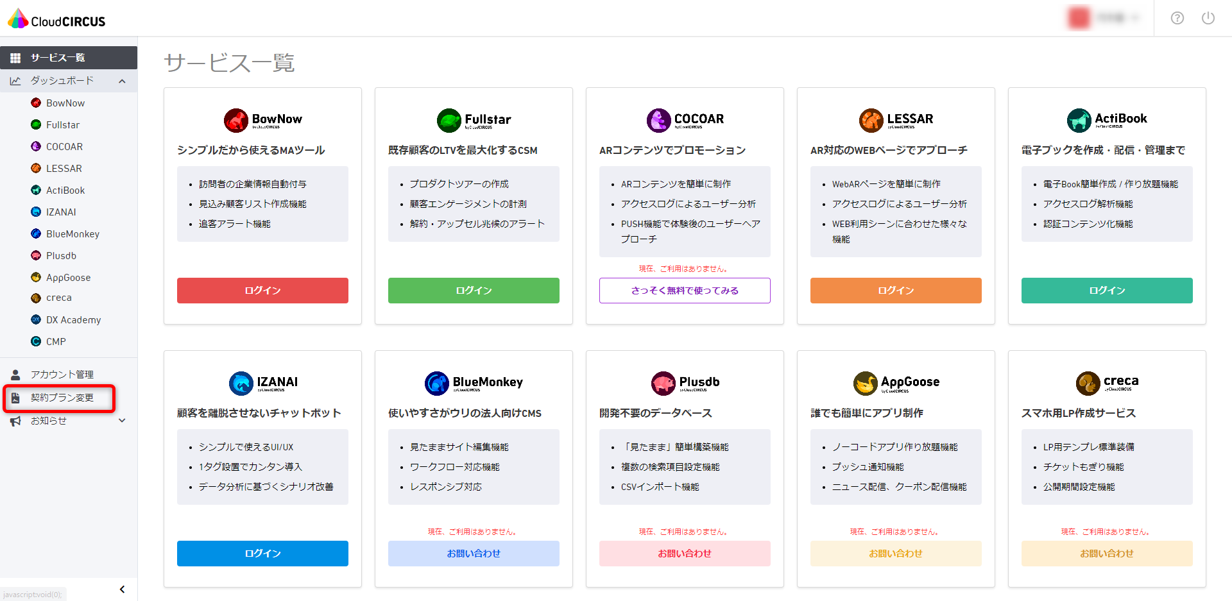Click the Fullstar card logo
This screenshot has height=601, width=1232.
coord(474,120)
